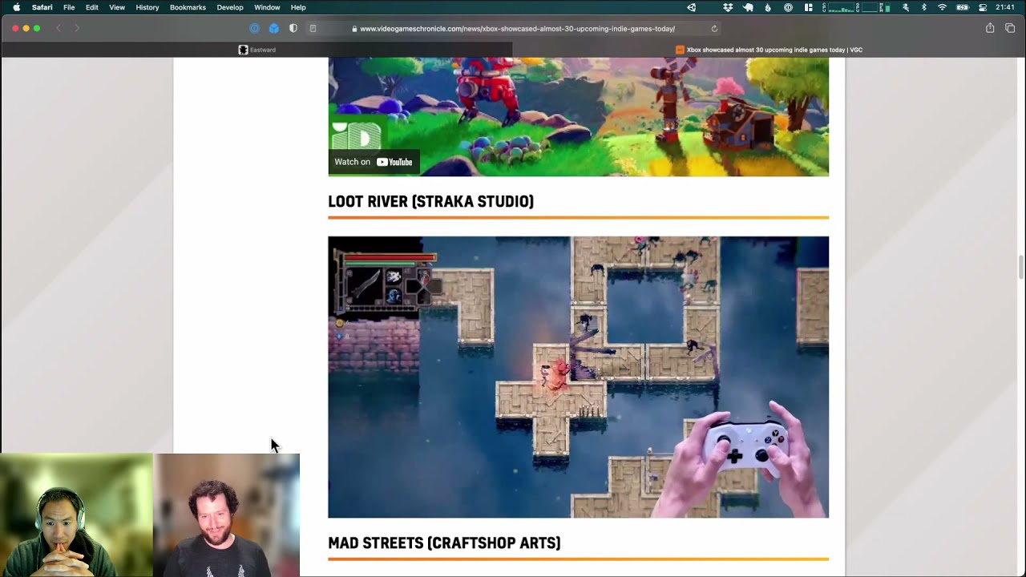
Task: Go back to the previous page
Action: pyautogui.click(x=59, y=28)
